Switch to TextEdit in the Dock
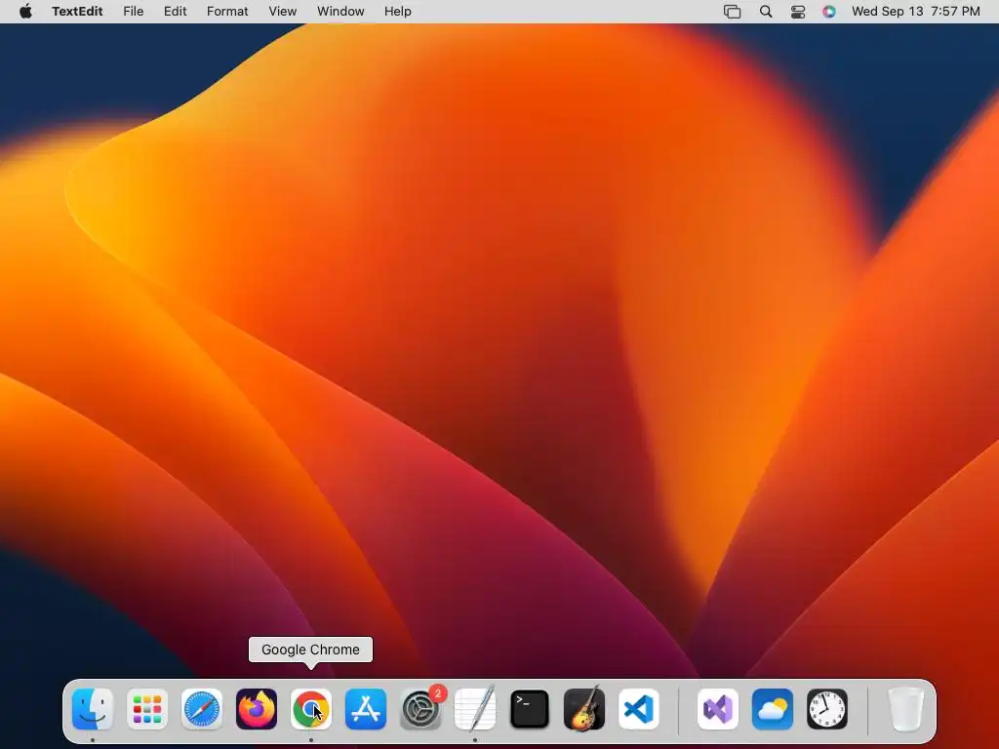 (x=475, y=709)
